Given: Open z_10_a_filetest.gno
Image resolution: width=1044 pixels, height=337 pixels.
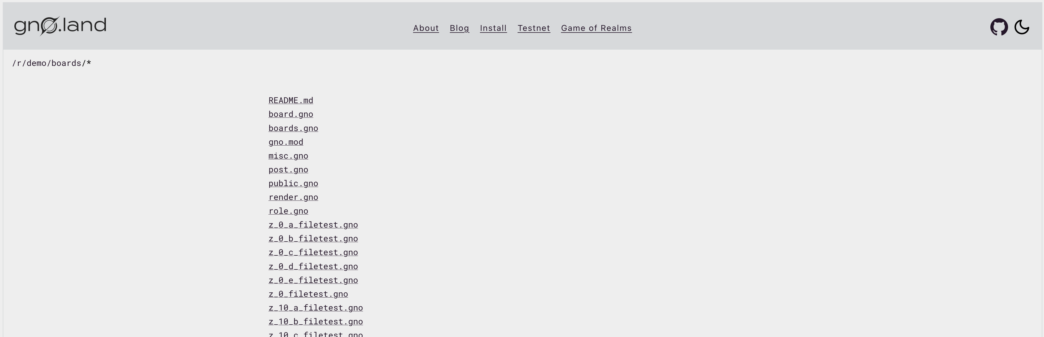Looking at the screenshot, I should click(315, 308).
